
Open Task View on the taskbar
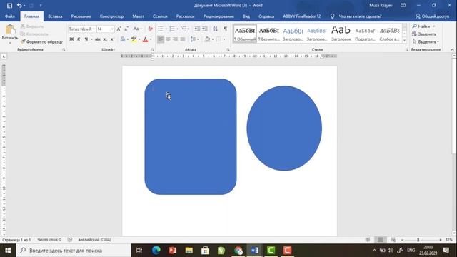(x=139, y=251)
